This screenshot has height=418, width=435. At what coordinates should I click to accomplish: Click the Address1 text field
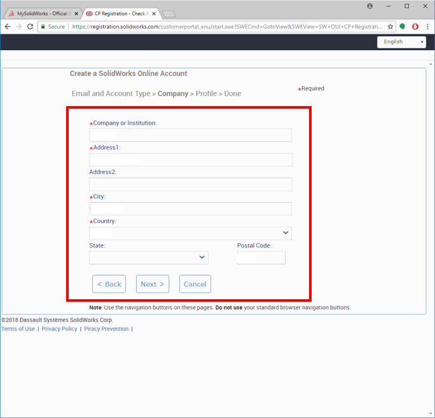tap(190, 159)
